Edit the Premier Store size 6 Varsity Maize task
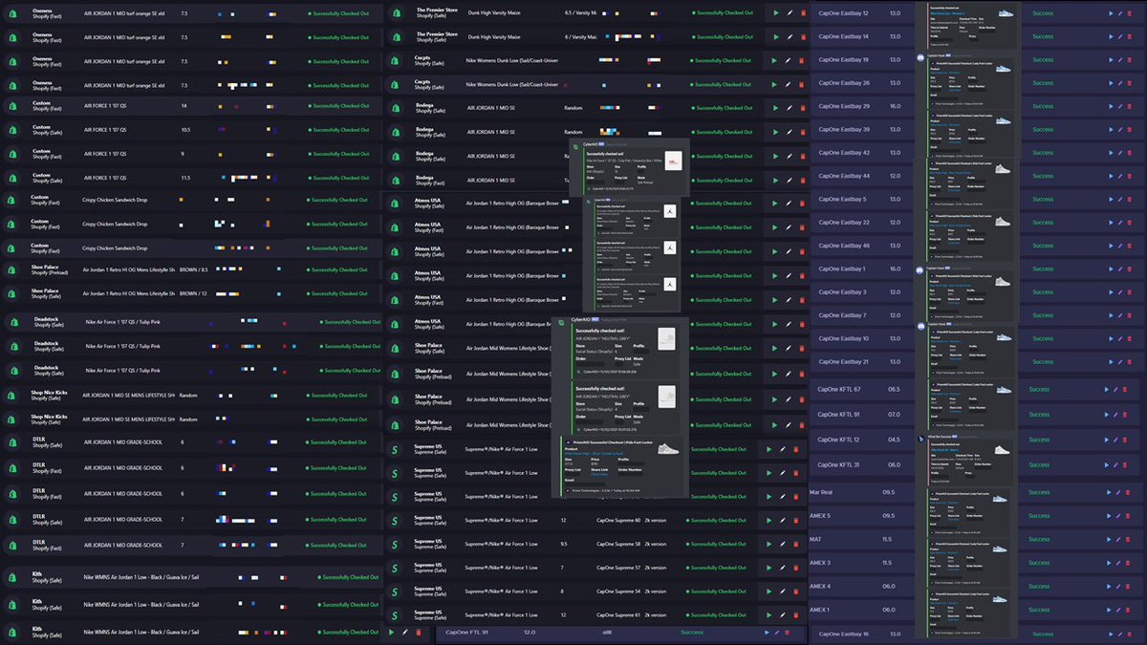The image size is (1147, 645). coord(790,37)
